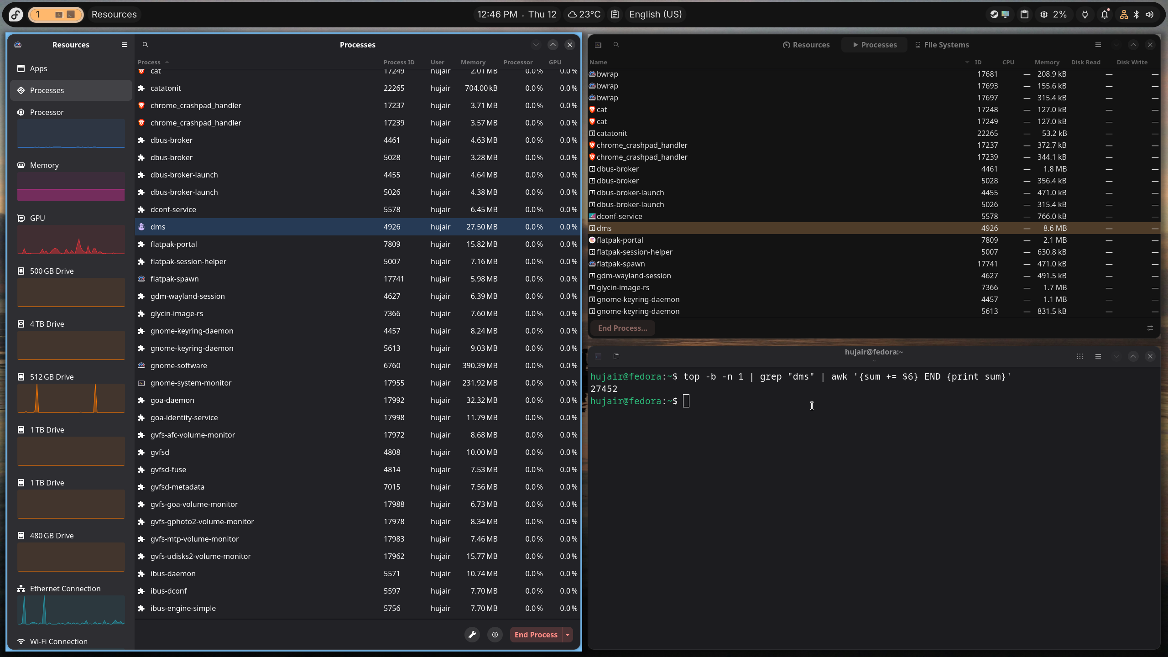Open Resources hamburger main menu
The width and height of the screenshot is (1168, 657).
click(x=124, y=45)
